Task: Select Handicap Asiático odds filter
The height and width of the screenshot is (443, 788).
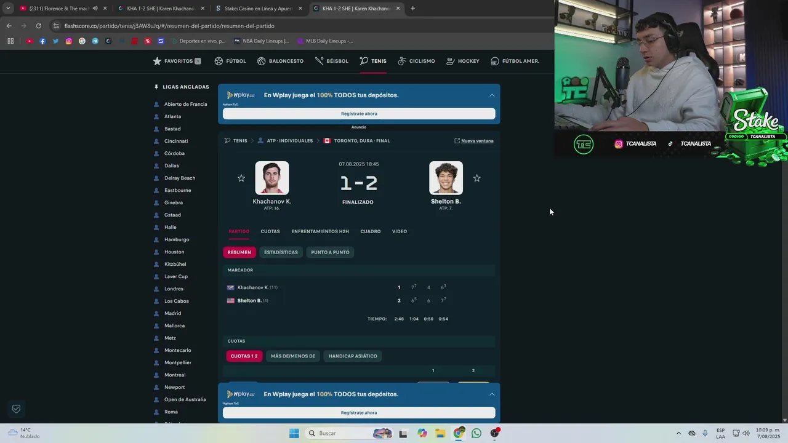Action: tap(353, 356)
